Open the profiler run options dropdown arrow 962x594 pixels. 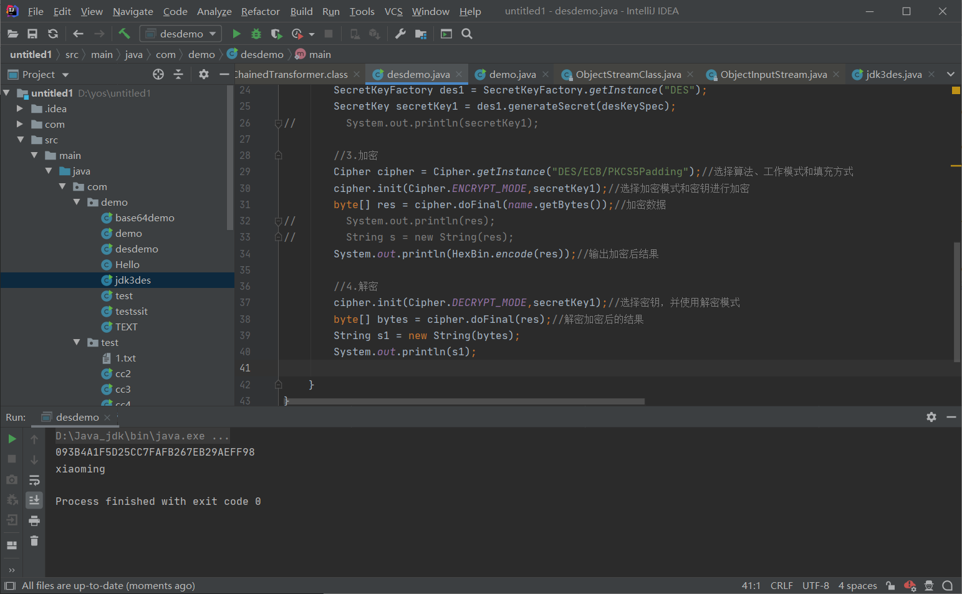coord(312,34)
